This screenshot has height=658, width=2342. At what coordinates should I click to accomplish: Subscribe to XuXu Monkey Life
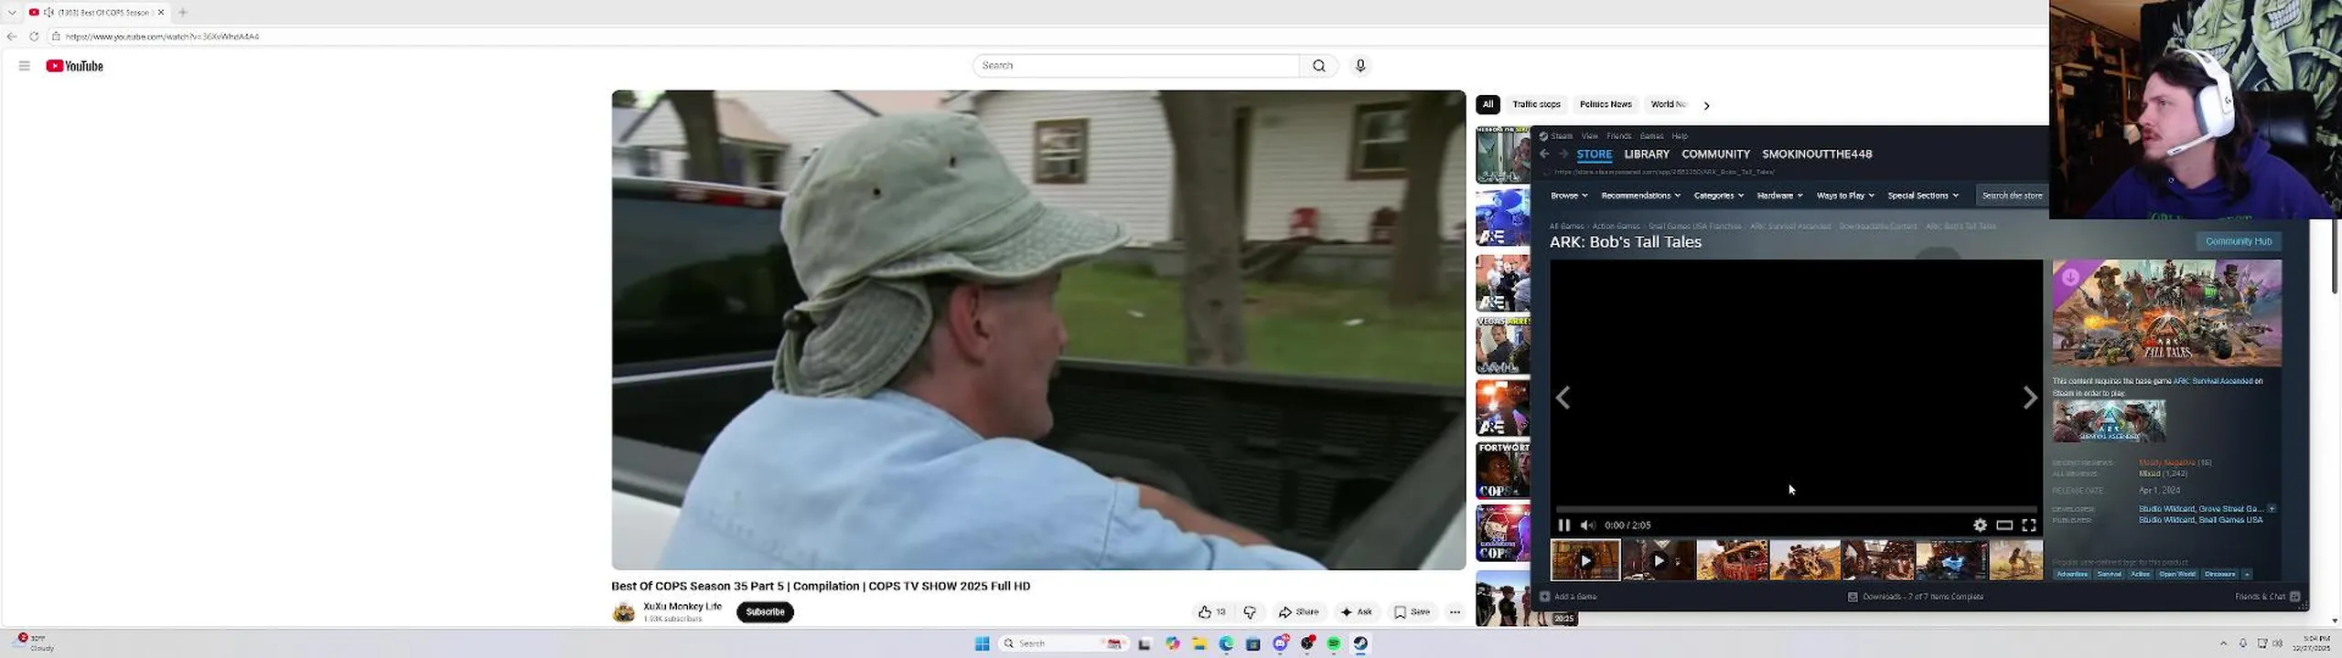coord(765,612)
